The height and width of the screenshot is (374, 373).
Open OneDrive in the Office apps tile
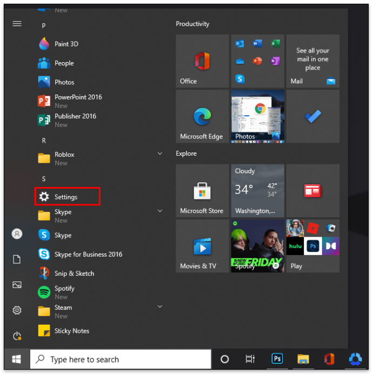click(x=240, y=61)
